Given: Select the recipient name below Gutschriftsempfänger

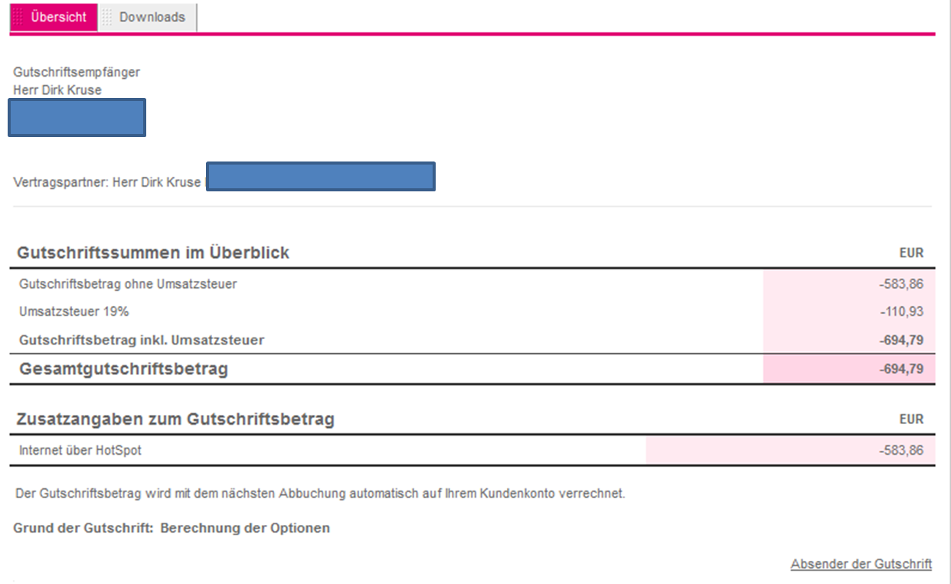Looking at the screenshot, I should tap(57, 90).
